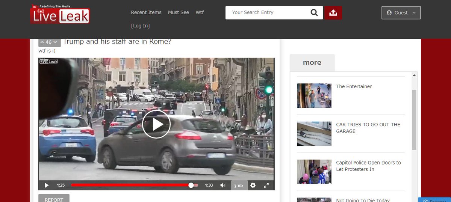Mute the video with speaker icon
The width and height of the screenshot is (451, 202).
pyautogui.click(x=223, y=185)
